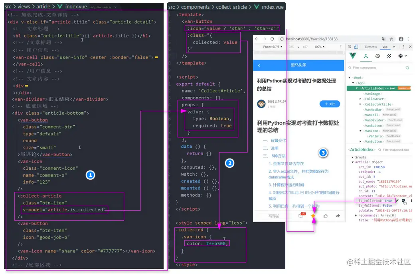Open the 100% zoom dropdown
The height and width of the screenshot is (274, 419).
point(320,47)
